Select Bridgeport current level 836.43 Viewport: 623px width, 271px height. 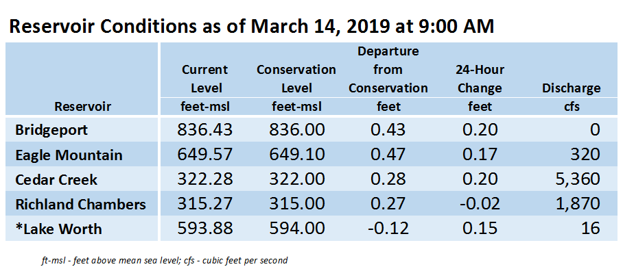pos(205,130)
